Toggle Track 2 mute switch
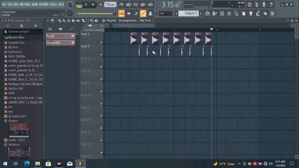The height and width of the screenshot is (168, 299). [101, 55]
